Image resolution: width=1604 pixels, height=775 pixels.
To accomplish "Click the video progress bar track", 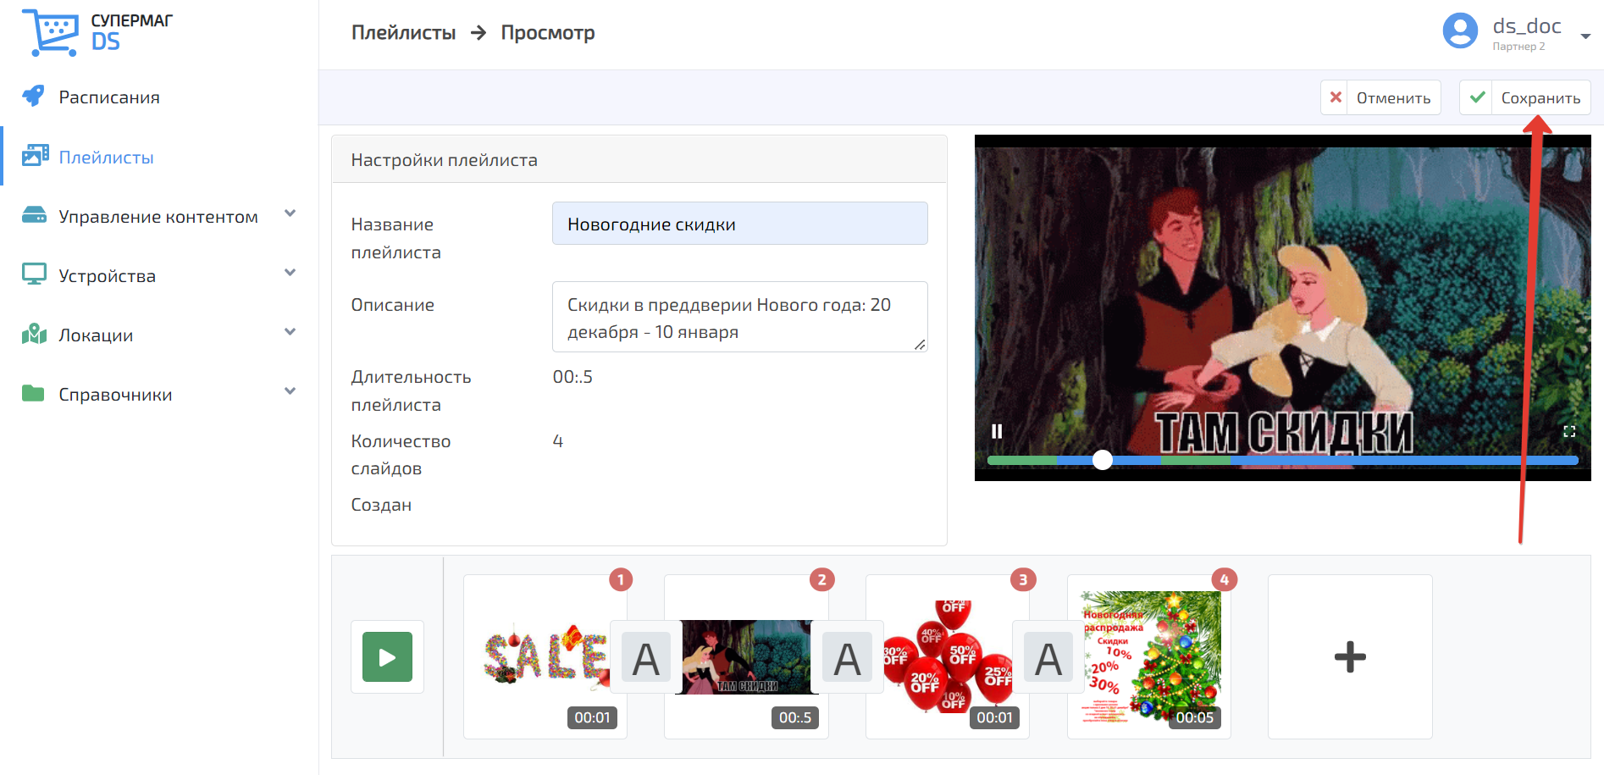I will (1282, 460).
